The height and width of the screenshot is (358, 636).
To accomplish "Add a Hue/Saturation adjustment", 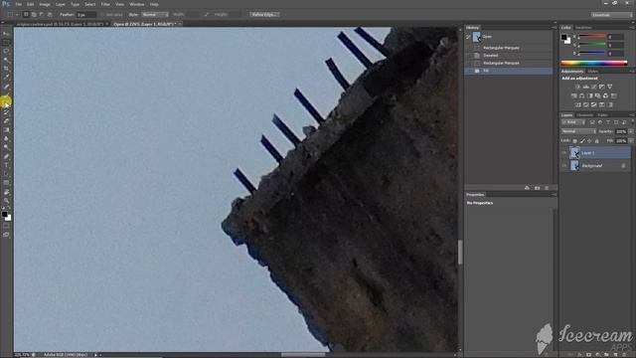I will pyautogui.click(x=573, y=95).
